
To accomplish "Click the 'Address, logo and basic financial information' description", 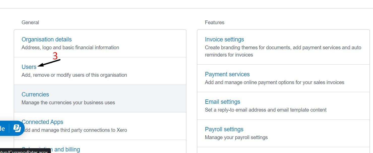I will pos(70,47).
